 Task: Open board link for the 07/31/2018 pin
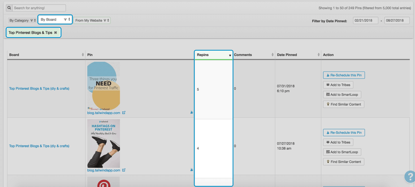[x=39, y=88]
